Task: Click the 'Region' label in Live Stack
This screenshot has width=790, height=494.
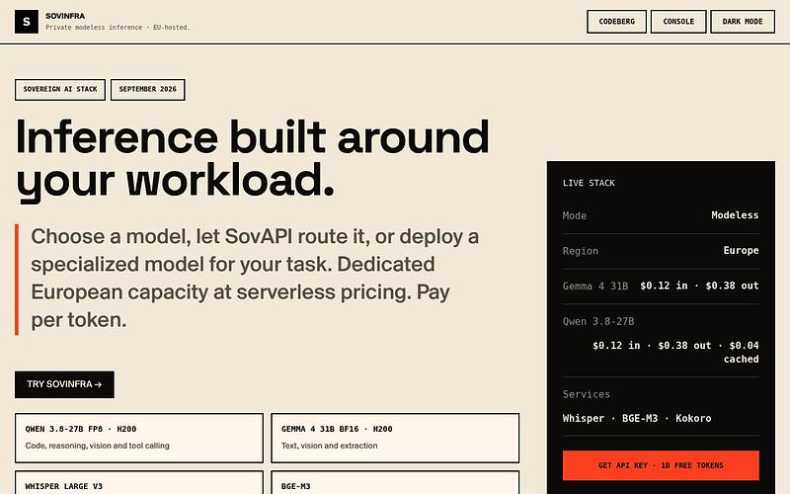Action: (x=581, y=251)
